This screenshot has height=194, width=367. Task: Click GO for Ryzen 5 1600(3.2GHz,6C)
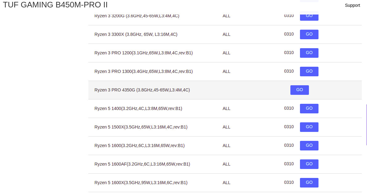click(x=309, y=145)
